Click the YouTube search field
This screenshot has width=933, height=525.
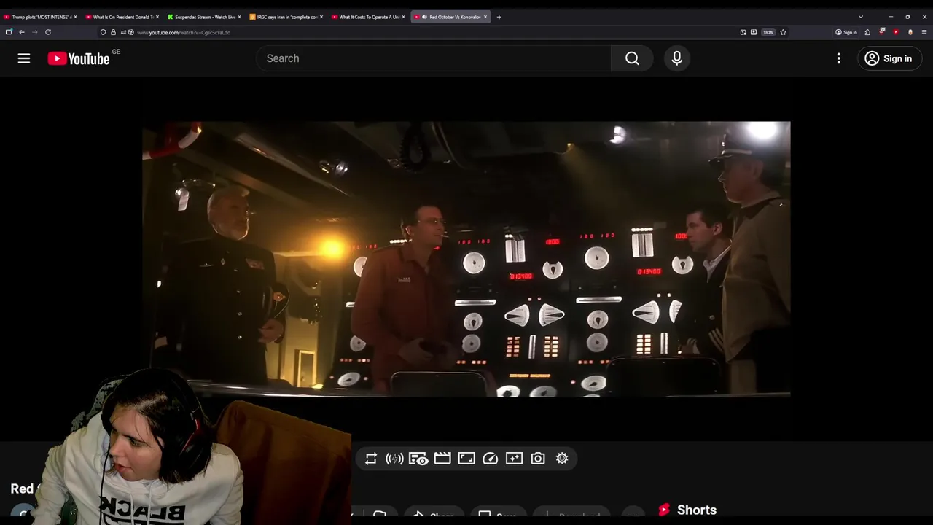434,58
